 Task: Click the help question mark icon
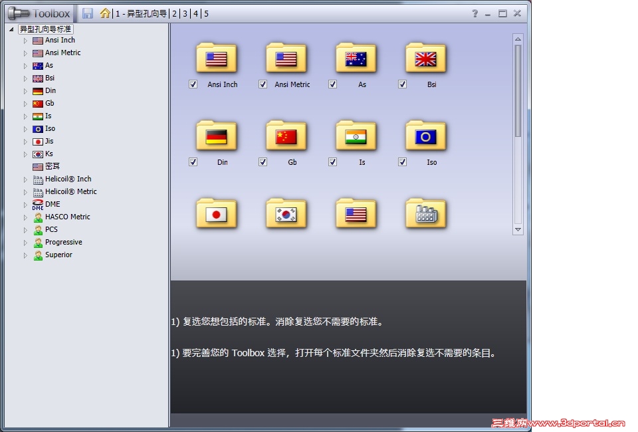point(475,13)
